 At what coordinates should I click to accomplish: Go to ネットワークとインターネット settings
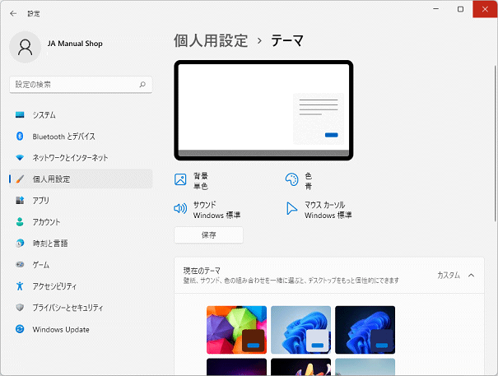point(81,157)
